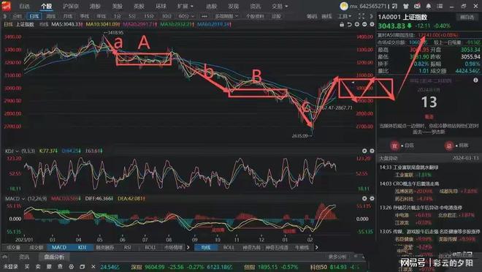Screen dimensions: 482x272
Task: Click the fullscreen expand icon
Action: tap(361, 16)
